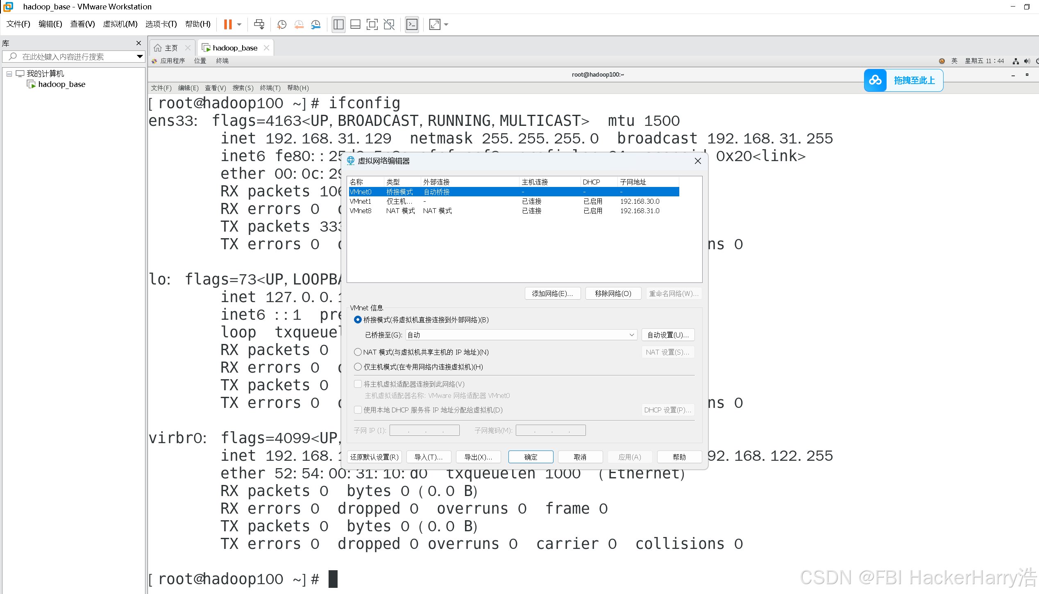Collapse the 我的计算机 tree node

[x=9, y=74]
